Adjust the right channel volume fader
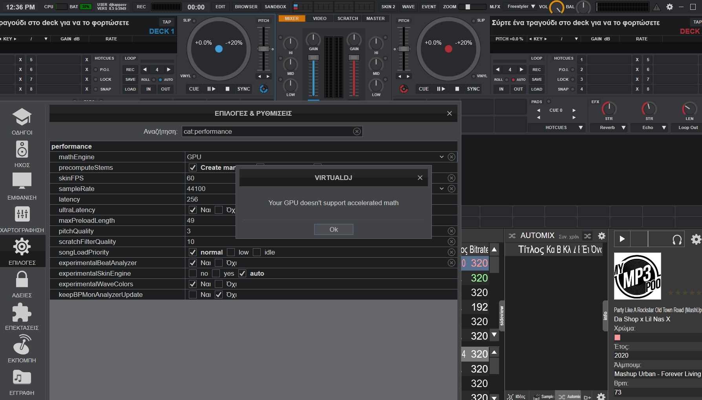The image size is (702, 400). point(354,58)
